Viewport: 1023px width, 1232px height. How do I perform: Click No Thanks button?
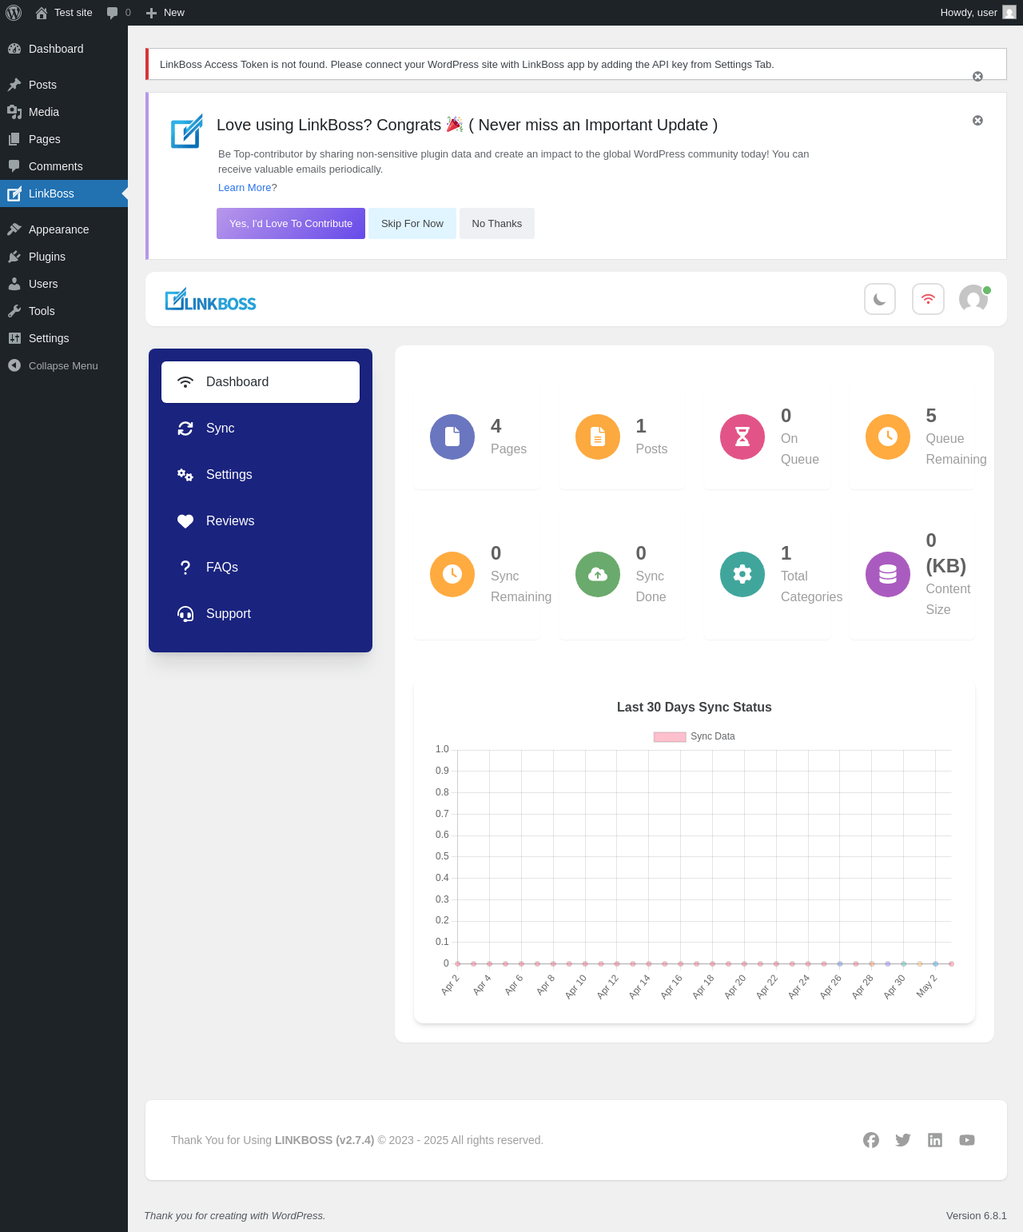click(497, 224)
